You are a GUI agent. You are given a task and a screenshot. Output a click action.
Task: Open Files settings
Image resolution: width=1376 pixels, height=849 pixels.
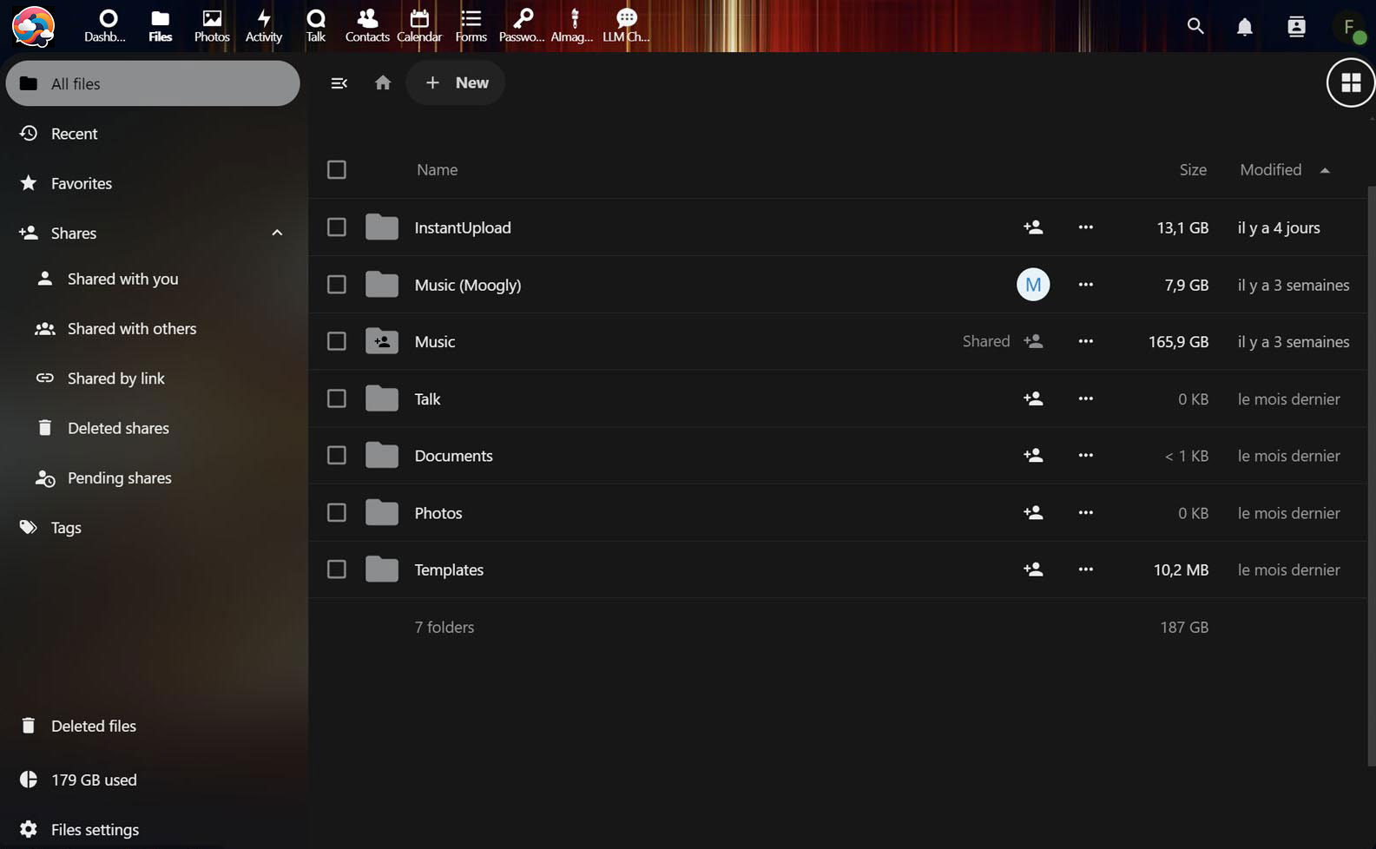tap(153, 830)
